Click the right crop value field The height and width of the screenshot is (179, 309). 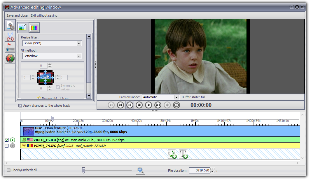[64, 77]
